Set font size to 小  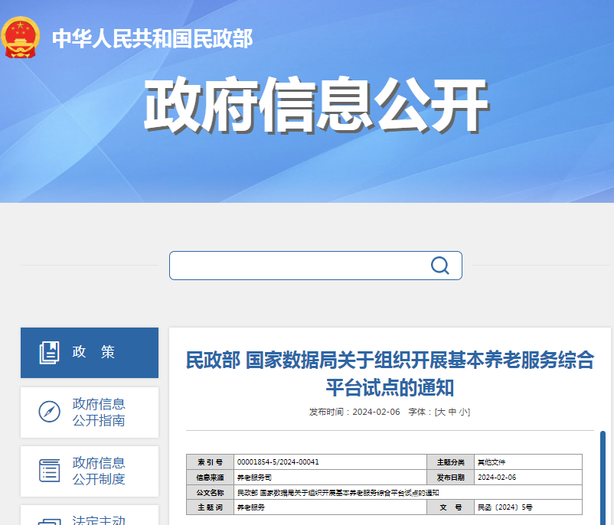tap(464, 412)
